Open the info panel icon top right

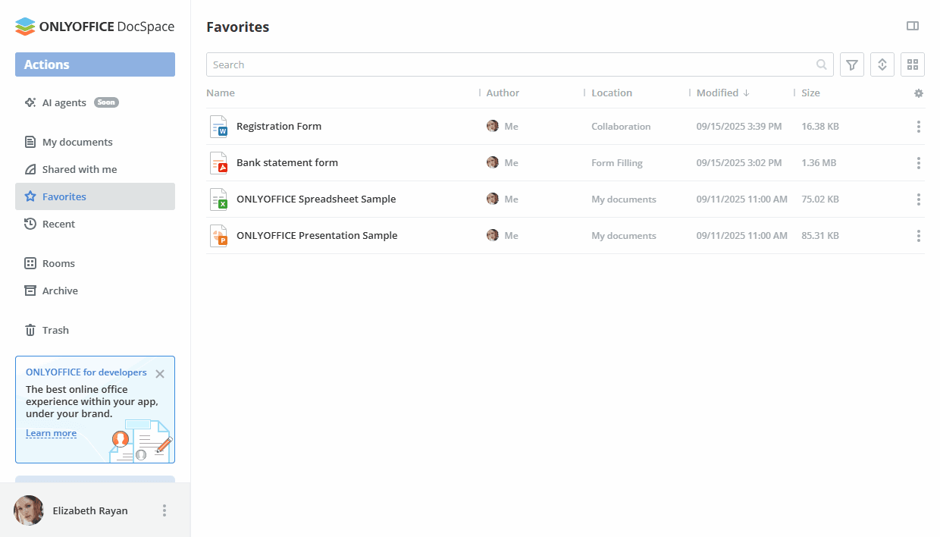click(x=912, y=25)
